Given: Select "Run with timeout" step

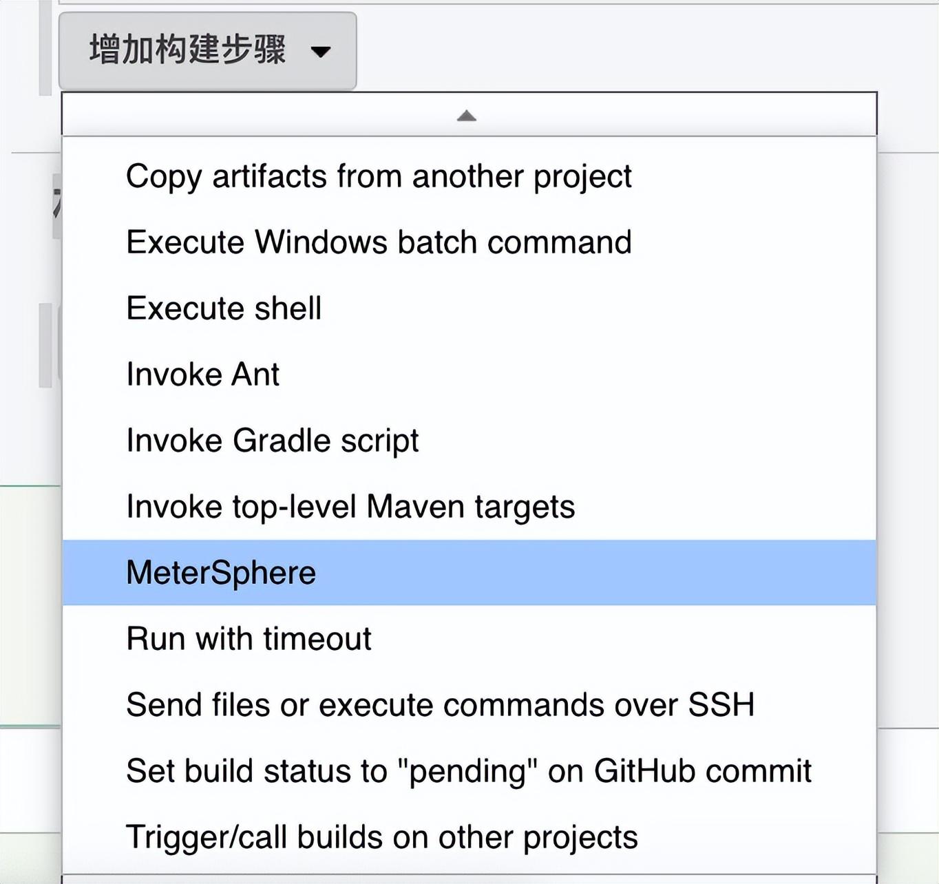Looking at the screenshot, I should click(x=248, y=638).
